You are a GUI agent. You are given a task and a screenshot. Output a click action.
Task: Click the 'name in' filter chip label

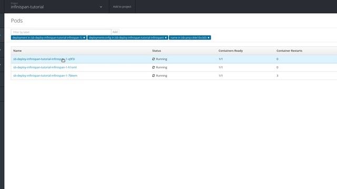point(189,38)
